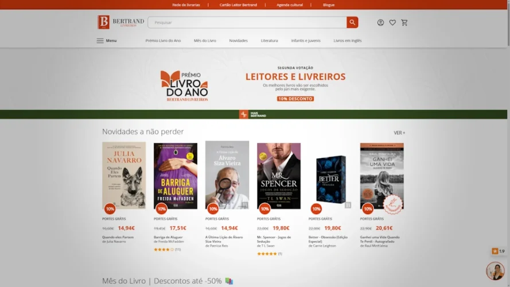Open Prémio Livro do Ano menu item
The height and width of the screenshot is (287, 510).
point(163,41)
